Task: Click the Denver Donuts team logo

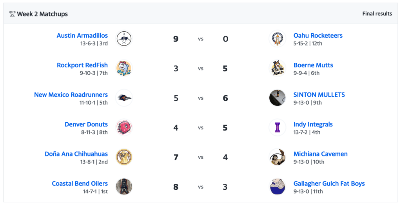Action: pos(124,127)
